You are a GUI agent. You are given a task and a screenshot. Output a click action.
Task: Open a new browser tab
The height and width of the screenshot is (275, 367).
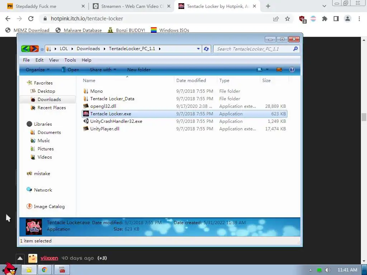point(268,6)
